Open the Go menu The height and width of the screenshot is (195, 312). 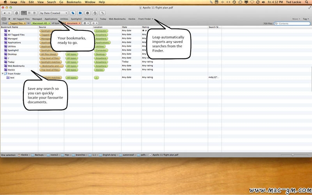61,2
